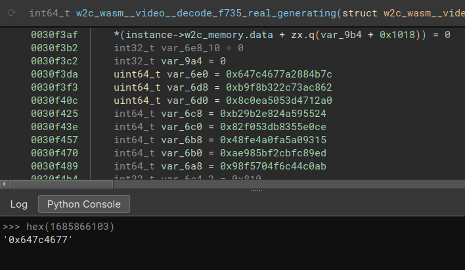Click the '0x647c4677' console output
Screen dimensions: 465x270
[38, 240]
